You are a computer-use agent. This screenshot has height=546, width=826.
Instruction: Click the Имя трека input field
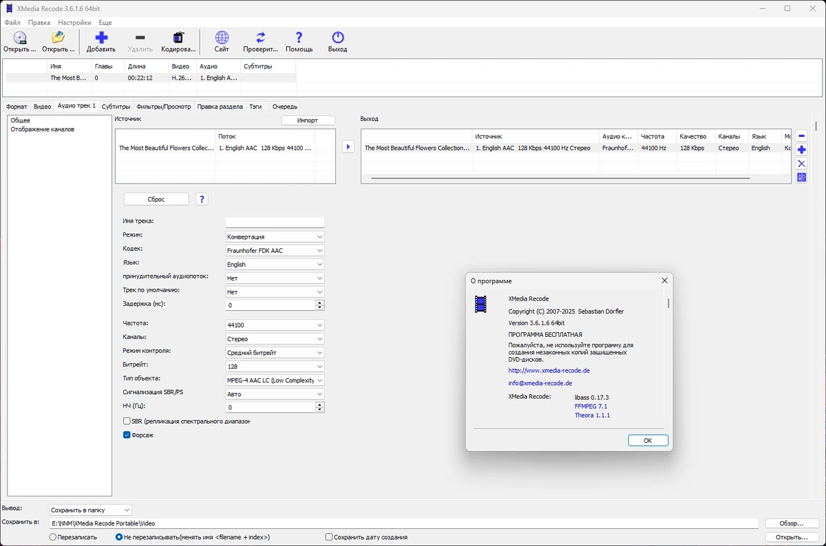pyautogui.click(x=275, y=222)
